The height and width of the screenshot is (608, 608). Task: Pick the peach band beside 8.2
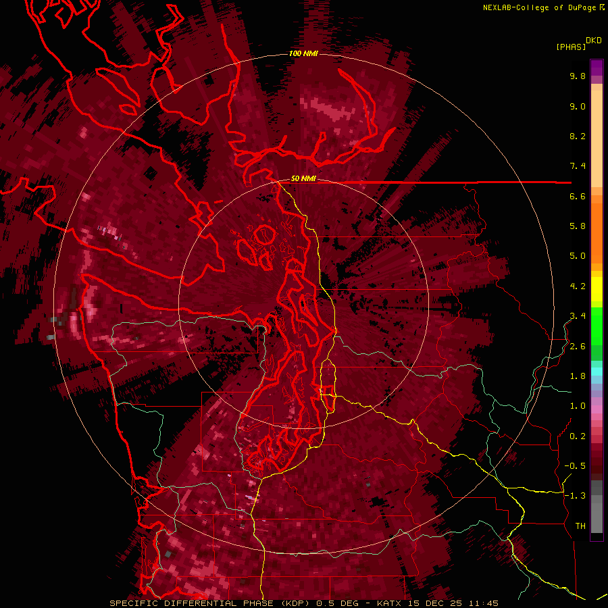(x=597, y=139)
